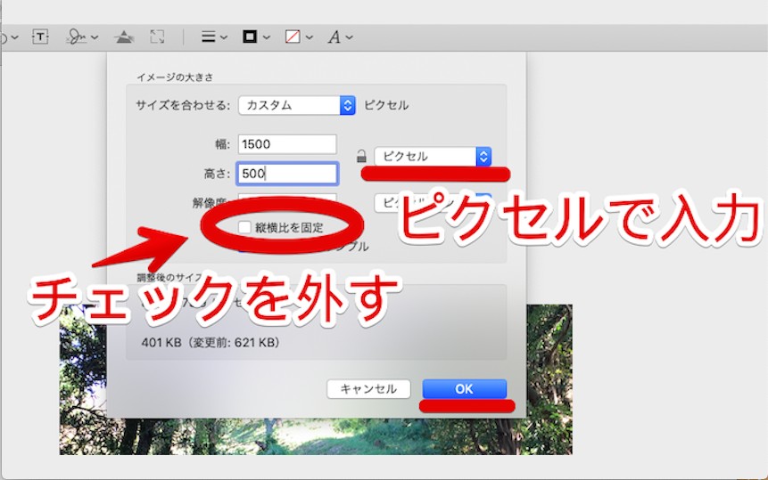Viewport: 768px width, 480px height.
Task: Click the unlocked padlock icon
Action: click(x=361, y=157)
